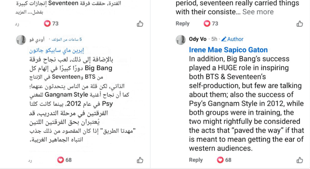
Task: Expand English comment with See more
Action: tap(258, 12)
